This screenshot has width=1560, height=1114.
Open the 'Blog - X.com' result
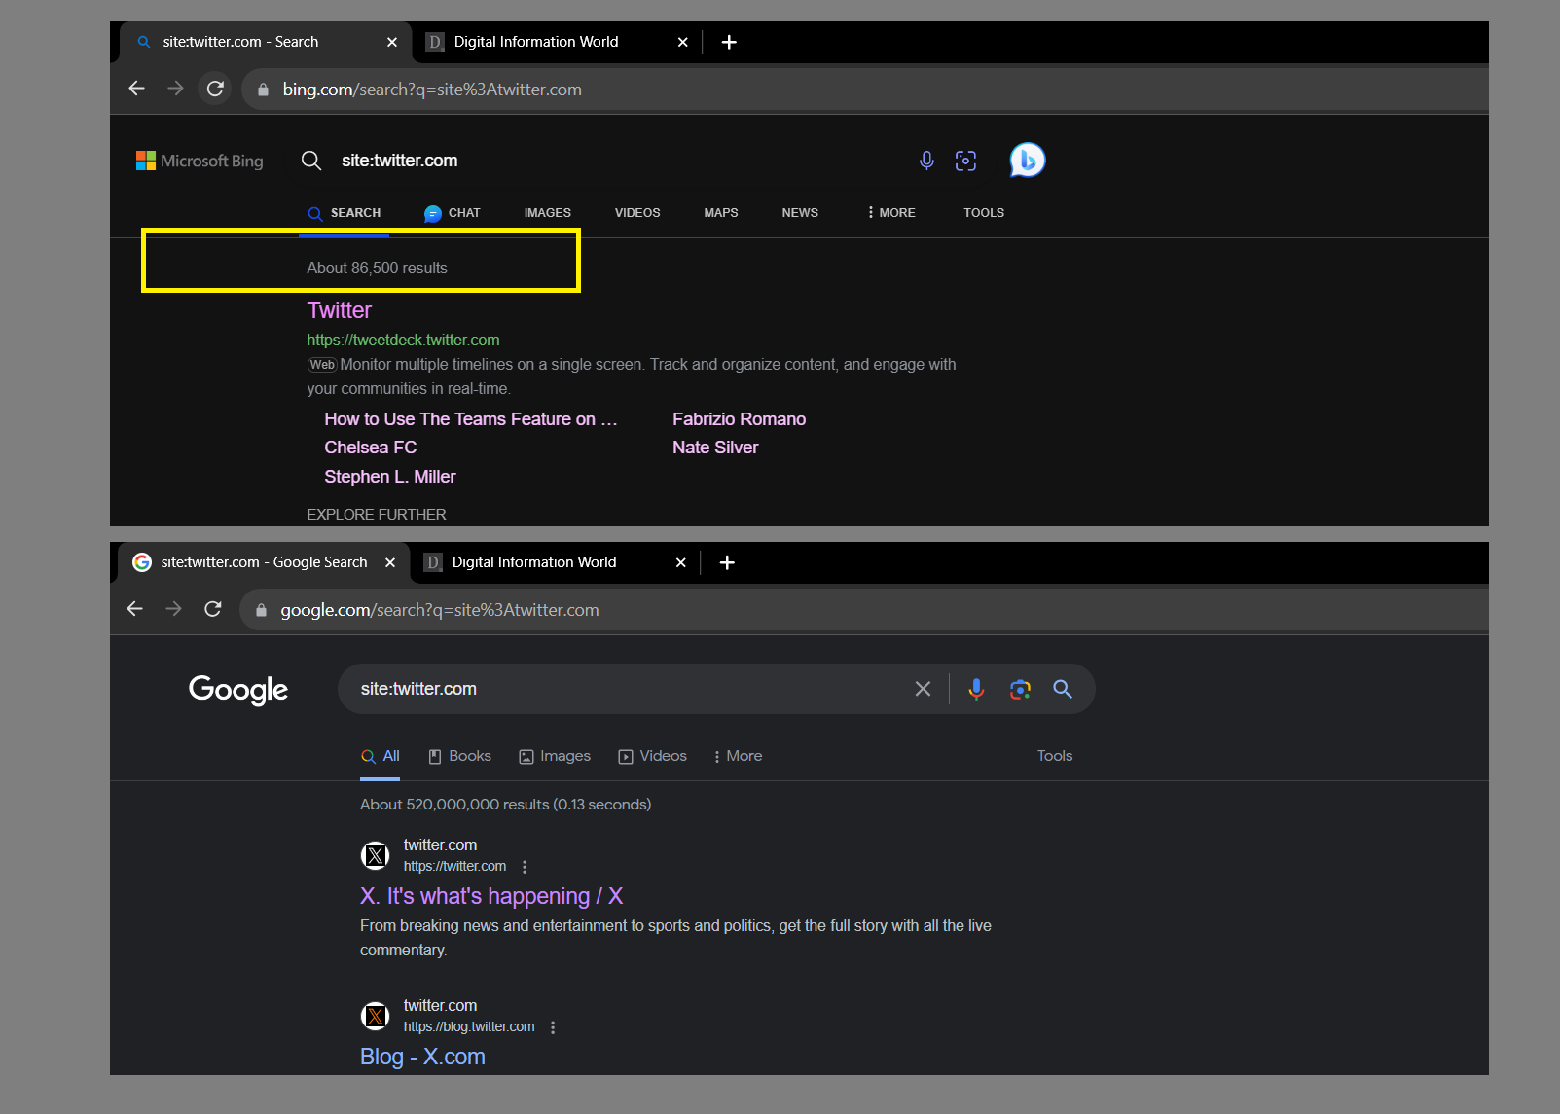[x=422, y=1057]
